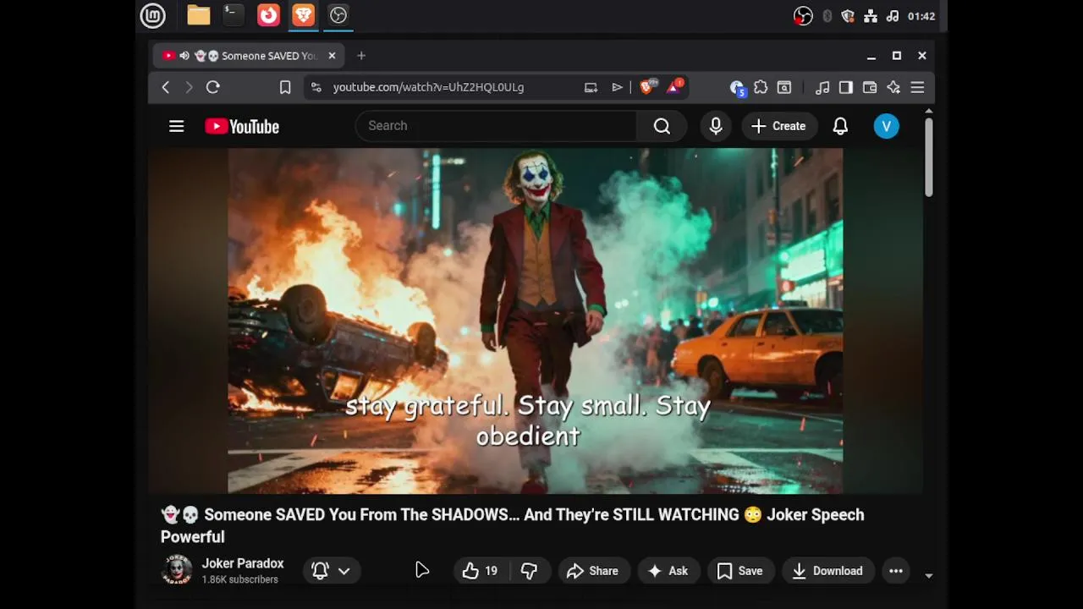Screen dimensions: 1083x609
Task: Open account menu from avatar V
Action: tap(886, 126)
